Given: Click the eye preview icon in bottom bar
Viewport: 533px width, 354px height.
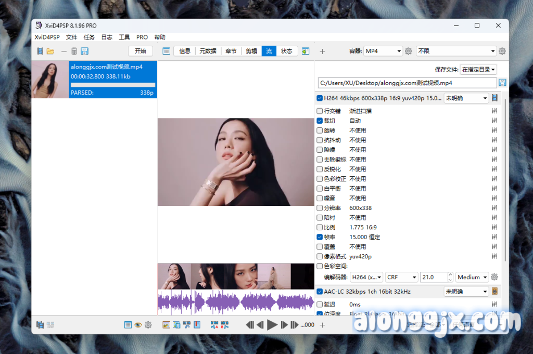Looking at the screenshot, I should 138,325.
